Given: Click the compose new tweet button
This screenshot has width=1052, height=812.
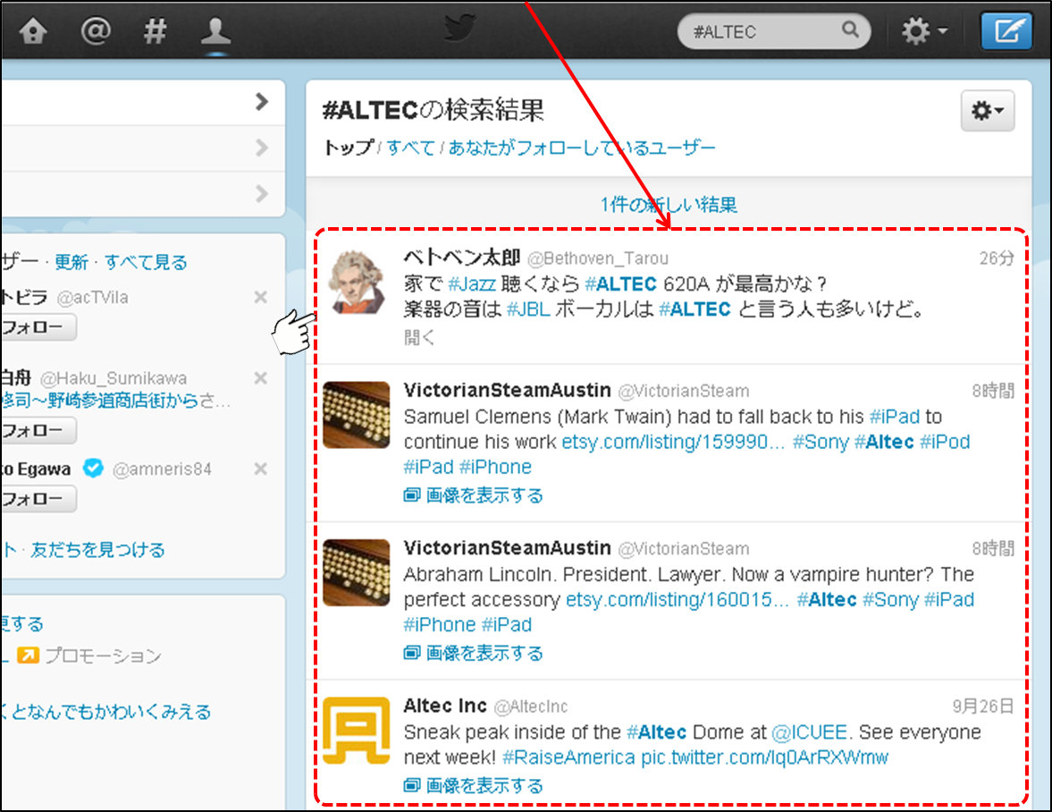Looking at the screenshot, I should (1006, 32).
